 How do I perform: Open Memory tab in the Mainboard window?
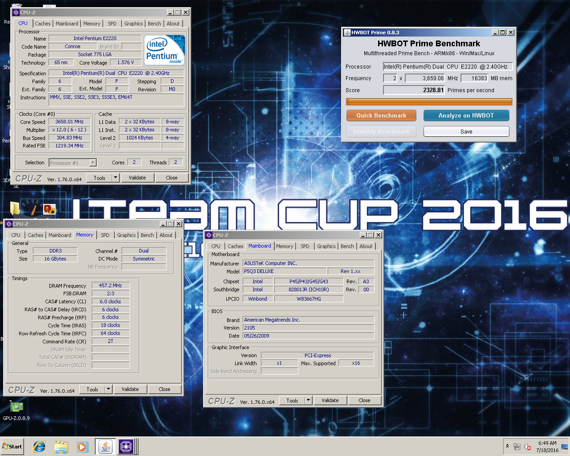click(285, 246)
